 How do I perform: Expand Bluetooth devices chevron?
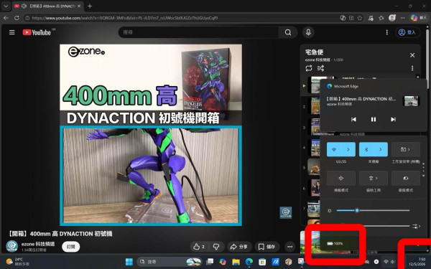[381, 149]
